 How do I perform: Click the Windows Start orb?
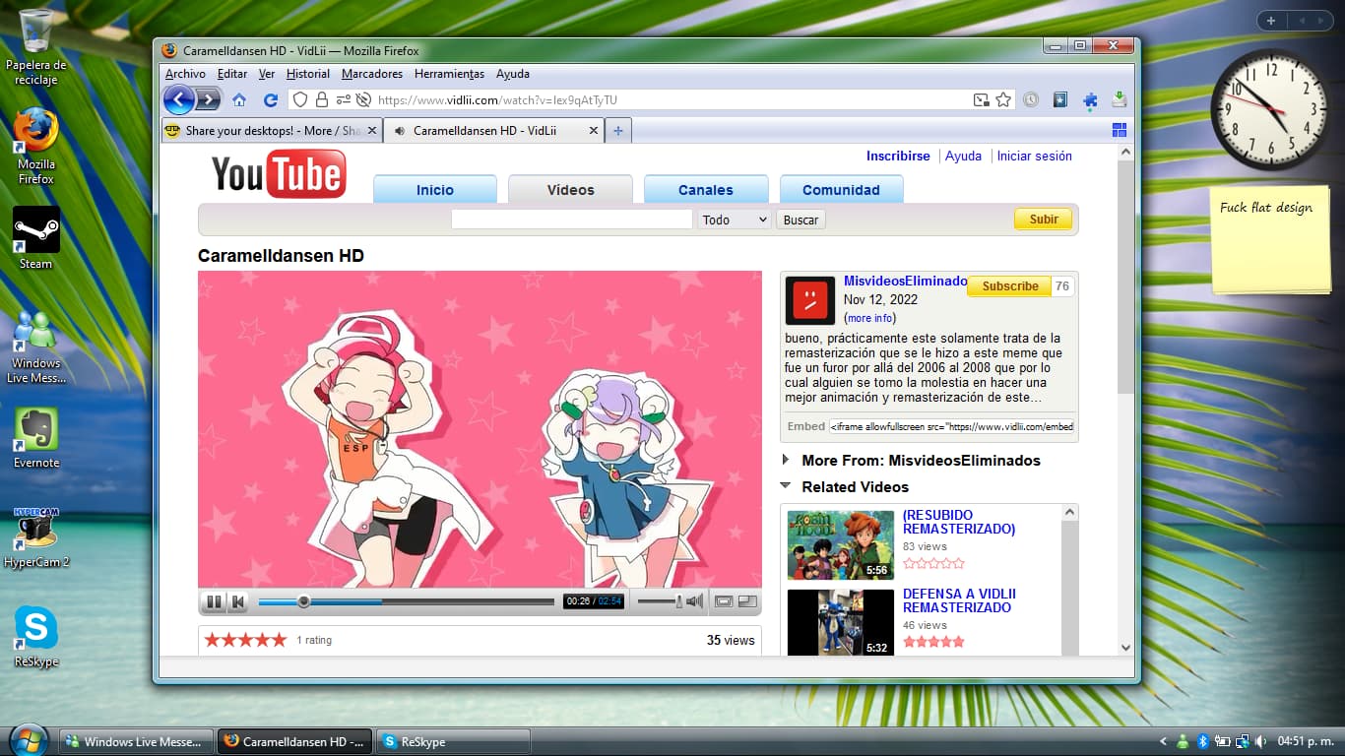28,740
